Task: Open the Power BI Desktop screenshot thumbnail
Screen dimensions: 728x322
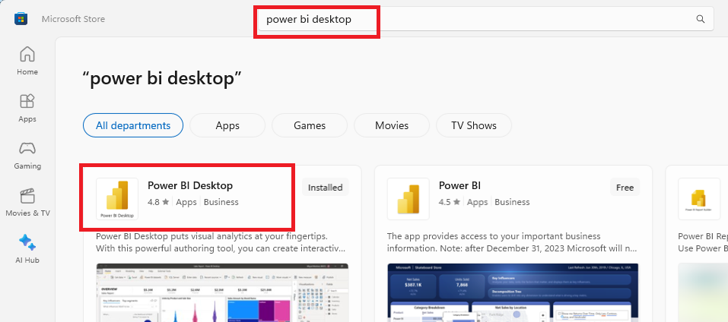Action: (222, 293)
